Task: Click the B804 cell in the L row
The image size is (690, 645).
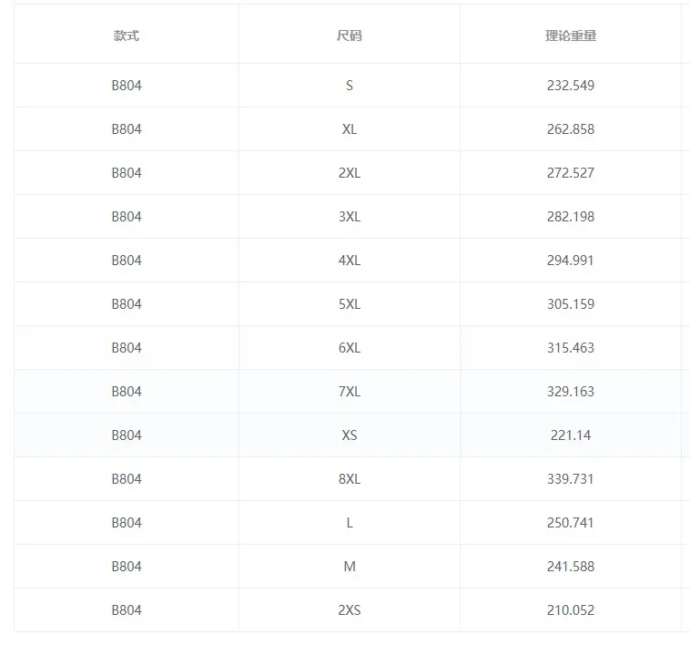Action: point(127,523)
